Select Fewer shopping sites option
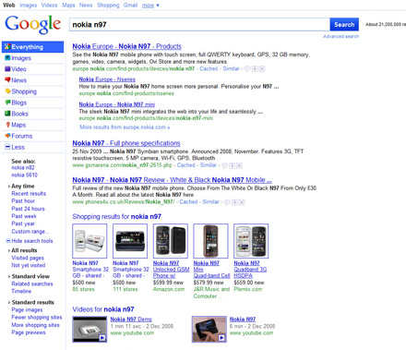The width and height of the screenshot is (406, 350). [x=37, y=318]
